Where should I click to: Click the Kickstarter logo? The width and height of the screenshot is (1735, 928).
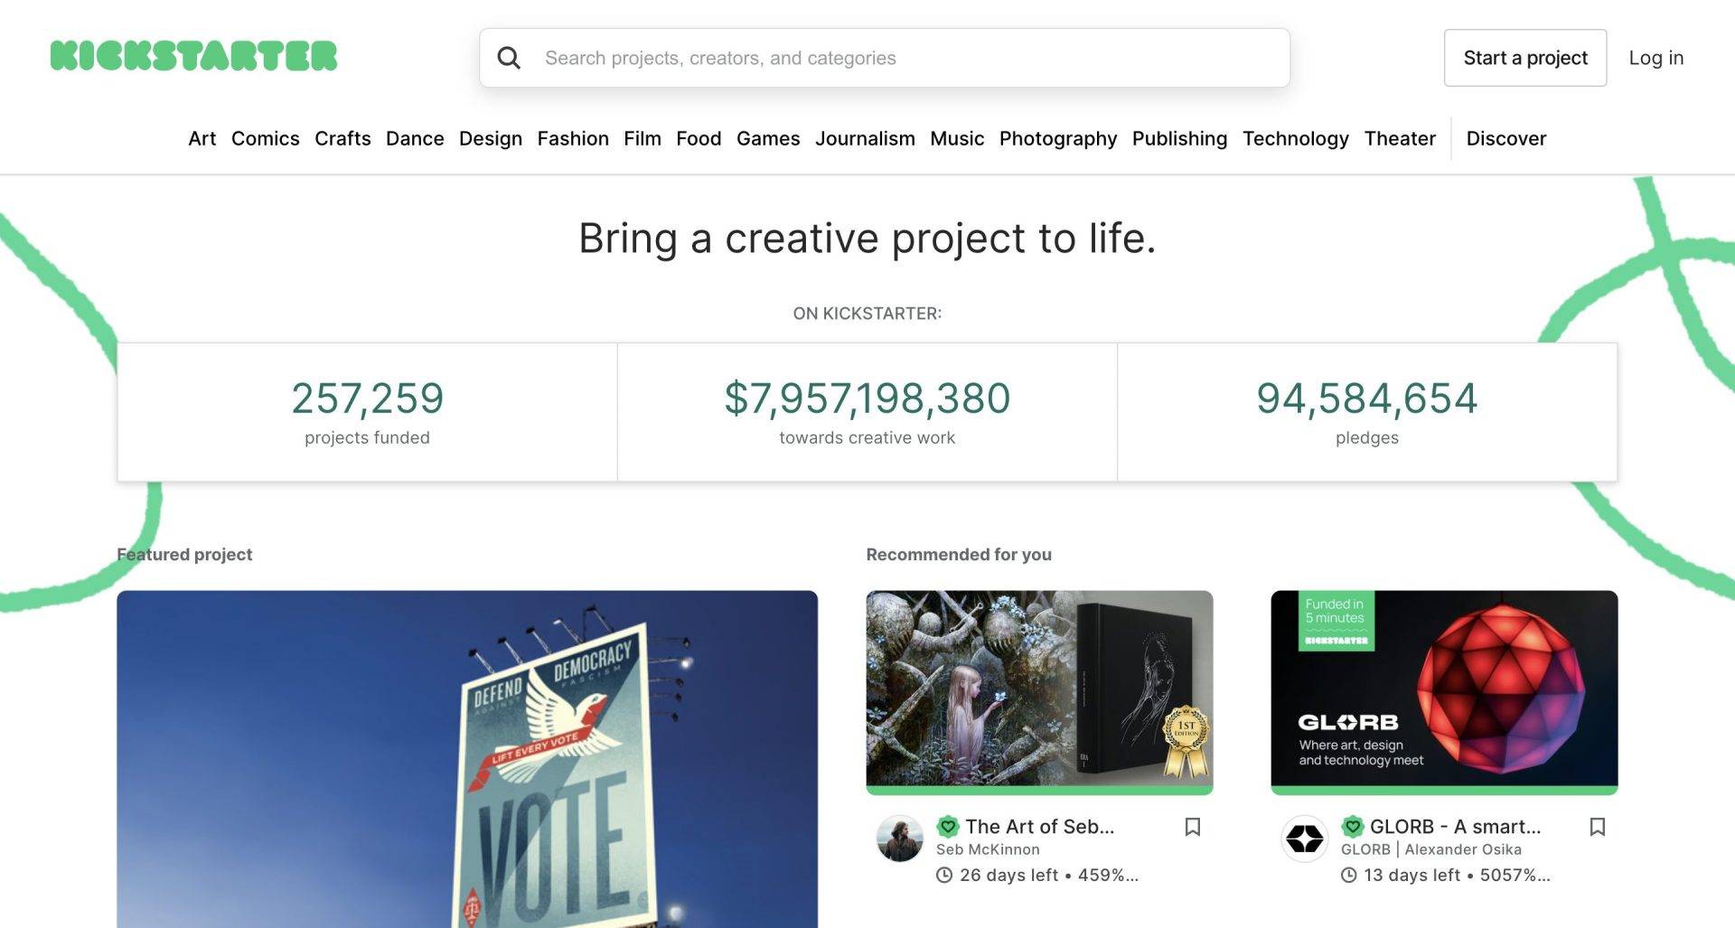point(193,56)
